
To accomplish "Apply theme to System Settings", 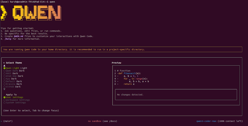I will 15,103.
